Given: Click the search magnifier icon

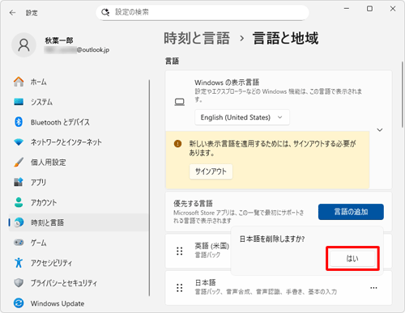Looking at the screenshot, I should [105, 12].
